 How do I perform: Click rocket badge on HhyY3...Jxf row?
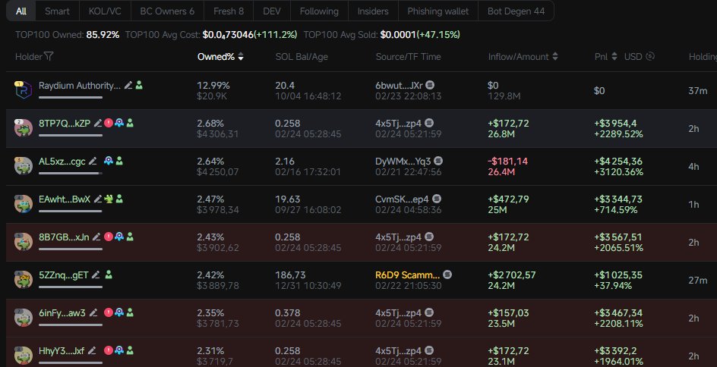tap(119, 350)
